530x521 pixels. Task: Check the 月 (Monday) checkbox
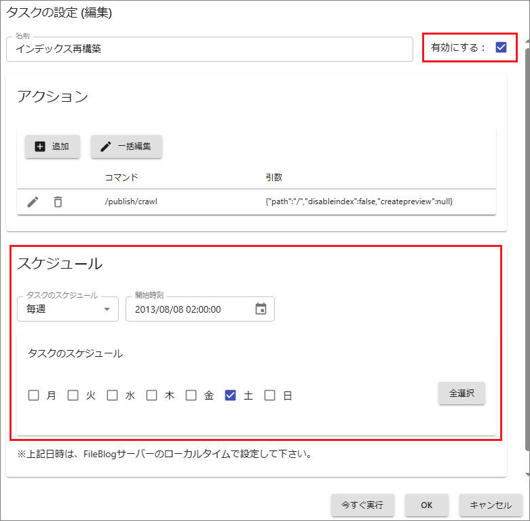[34, 395]
